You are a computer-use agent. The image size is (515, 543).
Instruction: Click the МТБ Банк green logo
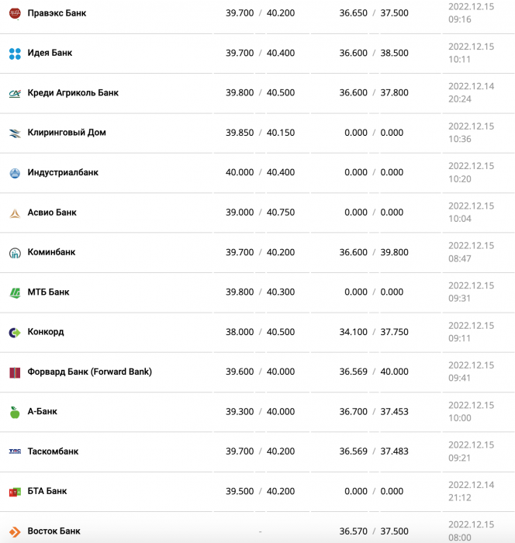(x=15, y=292)
